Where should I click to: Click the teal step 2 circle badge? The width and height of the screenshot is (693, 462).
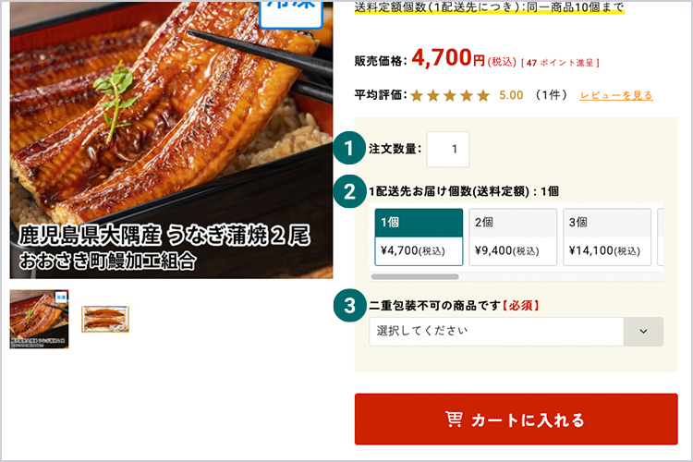(x=349, y=191)
